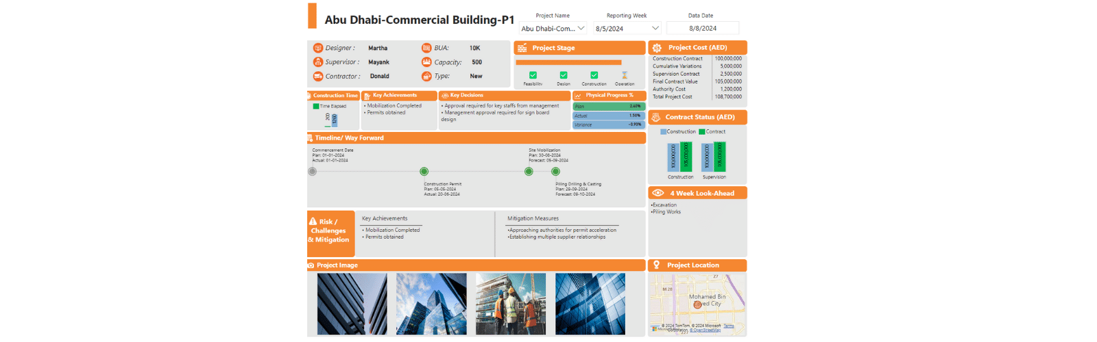Screen dimensions: 1097x342
Task: Click the designer name Martha
Action: click(x=378, y=48)
